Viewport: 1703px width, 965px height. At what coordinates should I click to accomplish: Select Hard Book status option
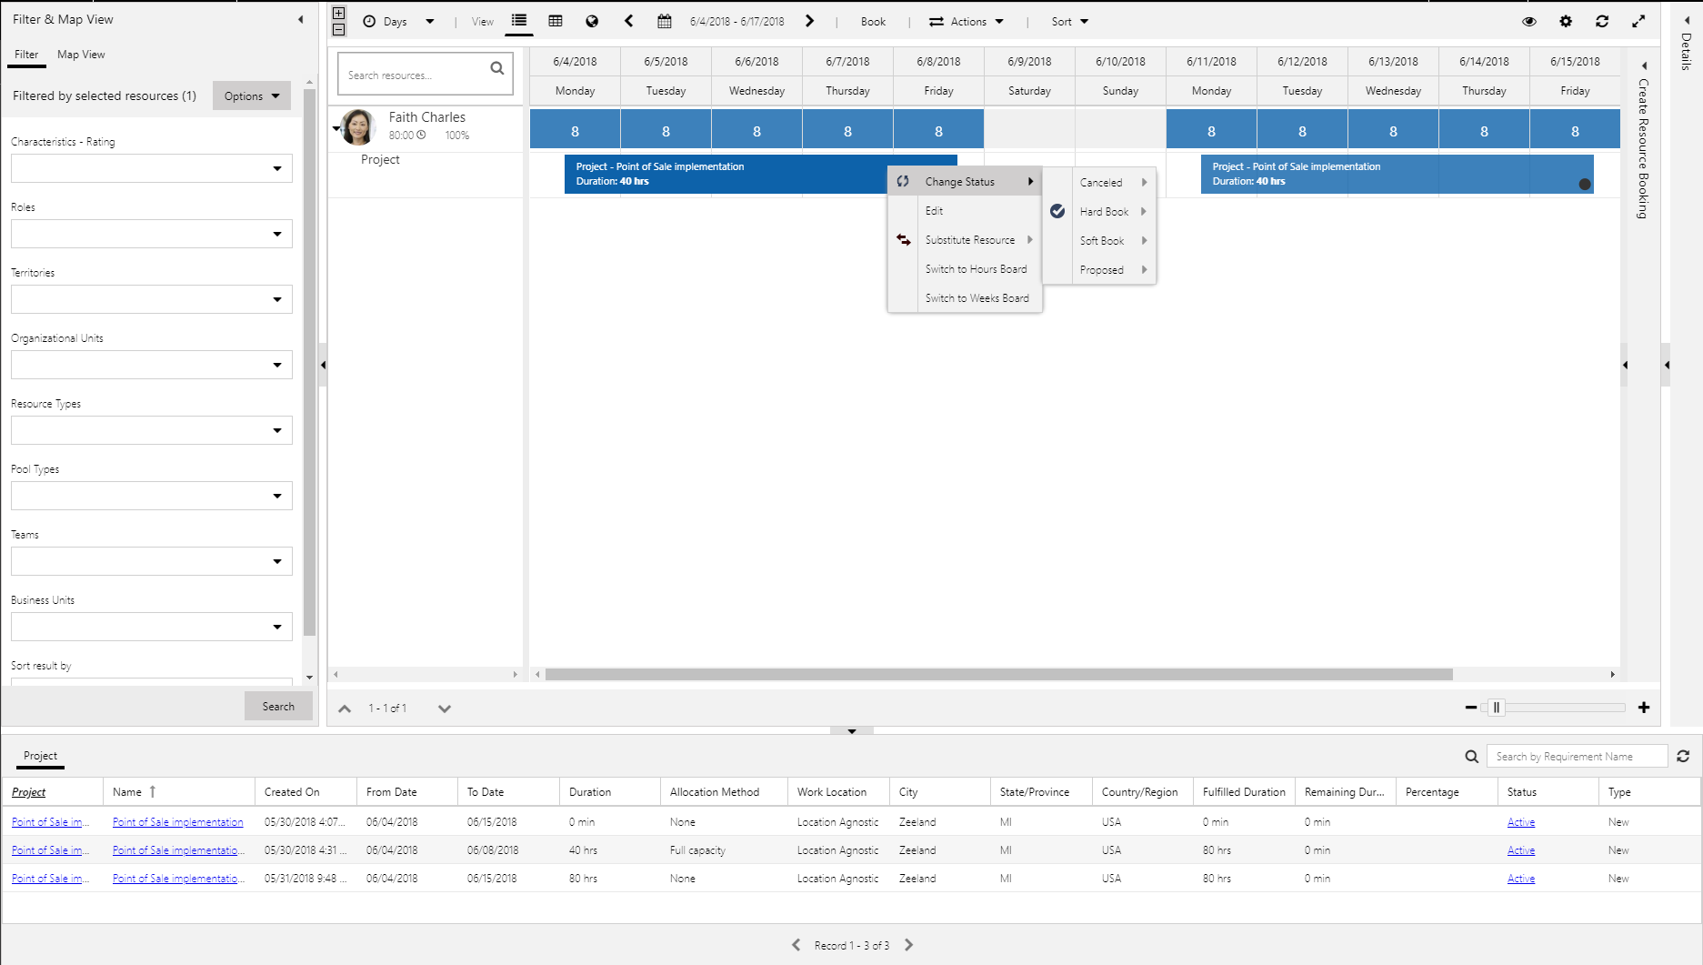pyautogui.click(x=1099, y=212)
